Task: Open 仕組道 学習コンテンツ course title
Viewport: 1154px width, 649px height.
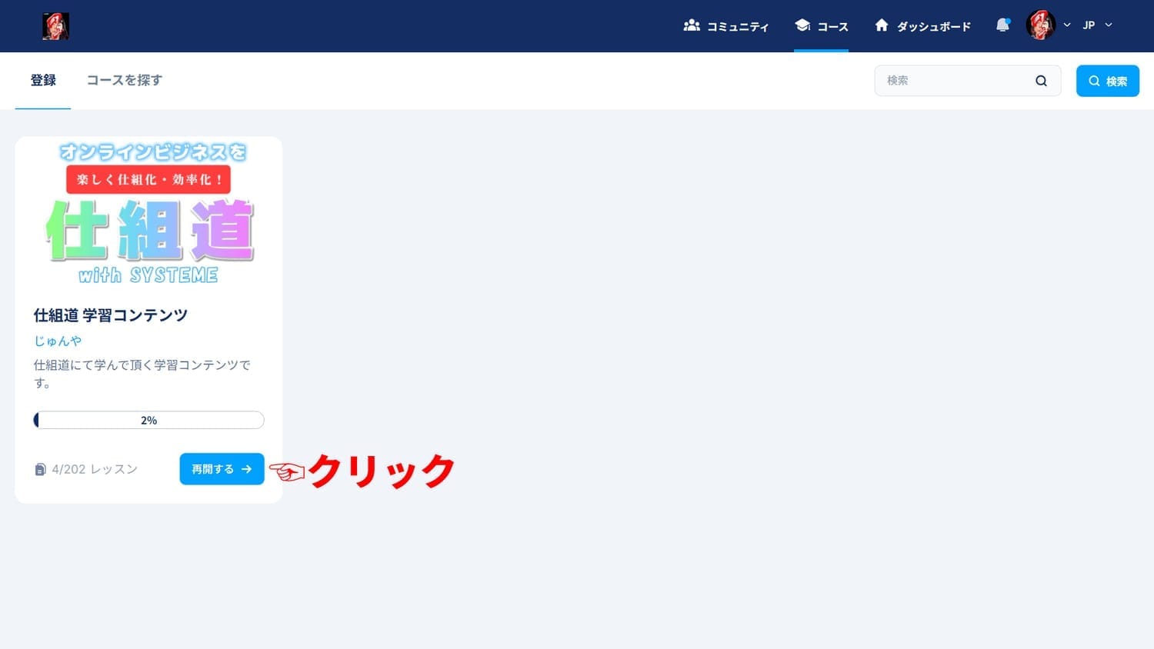Action: point(111,315)
